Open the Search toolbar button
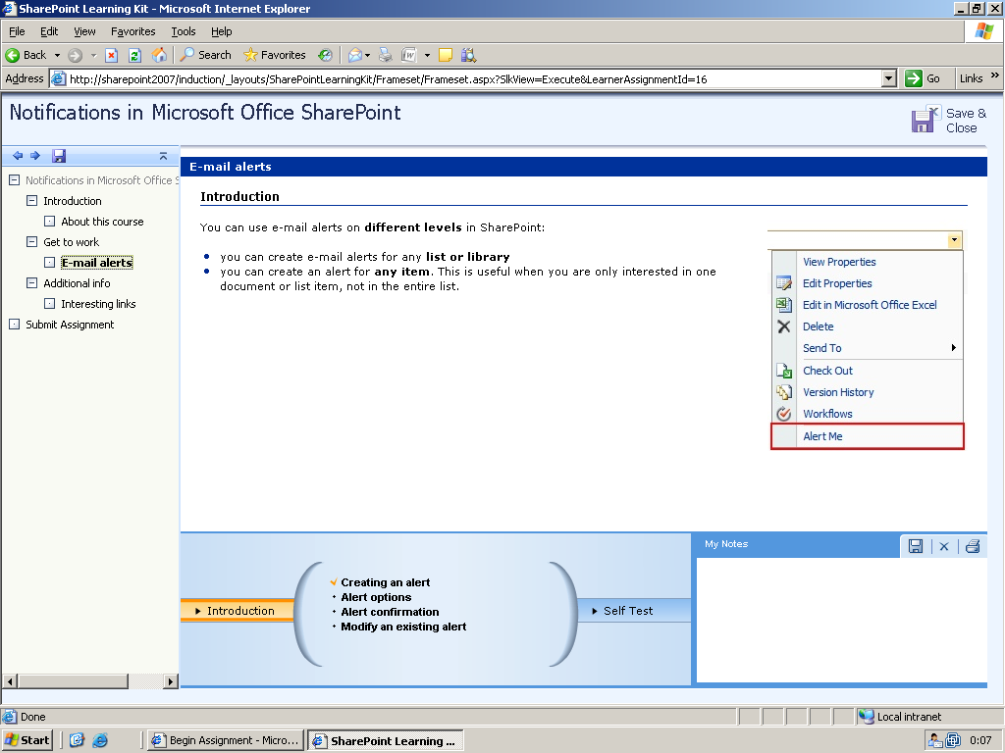The image size is (1005, 753). click(x=205, y=55)
